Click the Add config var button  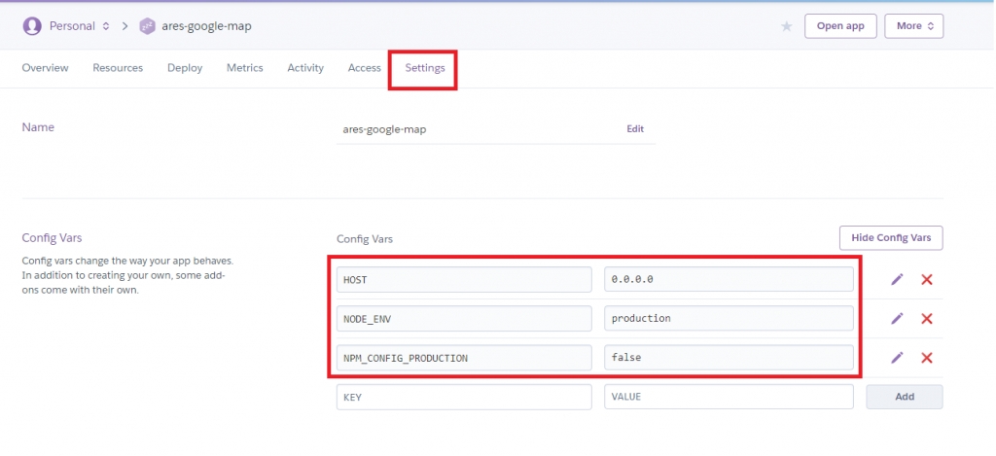(x=905, y=397)
